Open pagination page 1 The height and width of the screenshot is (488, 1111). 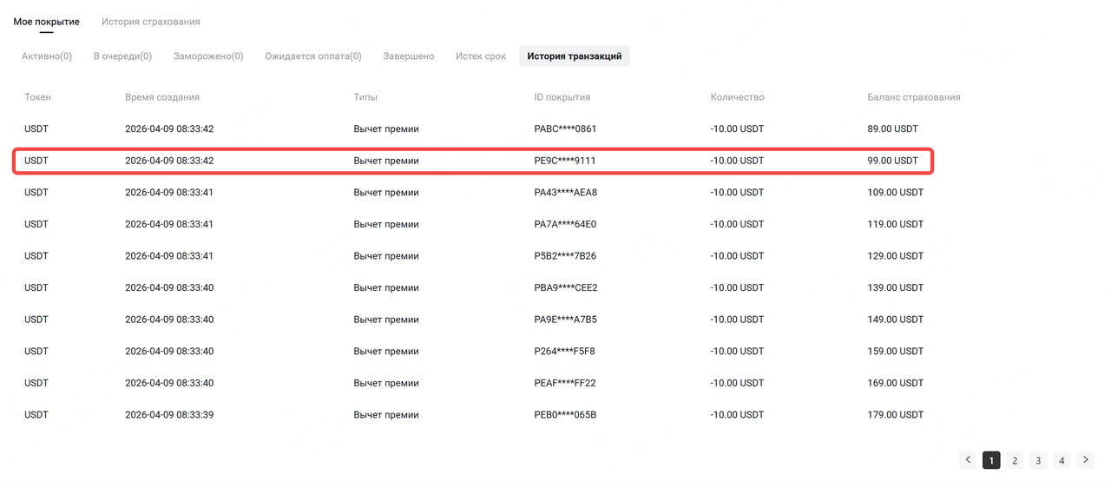[991, 460]
